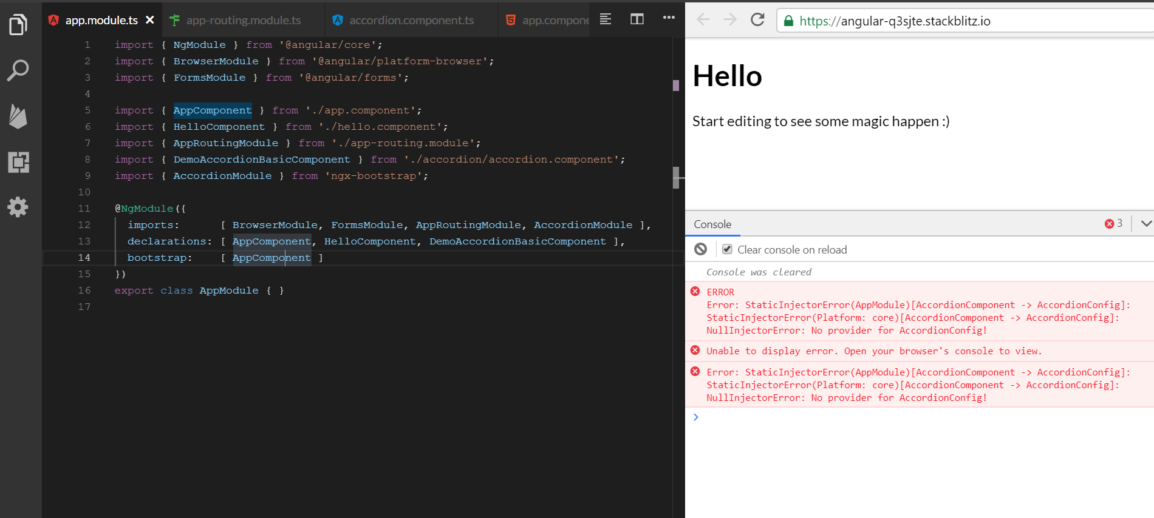Click the preview URL address field
The height and width of the screenshot is (518, 1154).
click(966, 21)
